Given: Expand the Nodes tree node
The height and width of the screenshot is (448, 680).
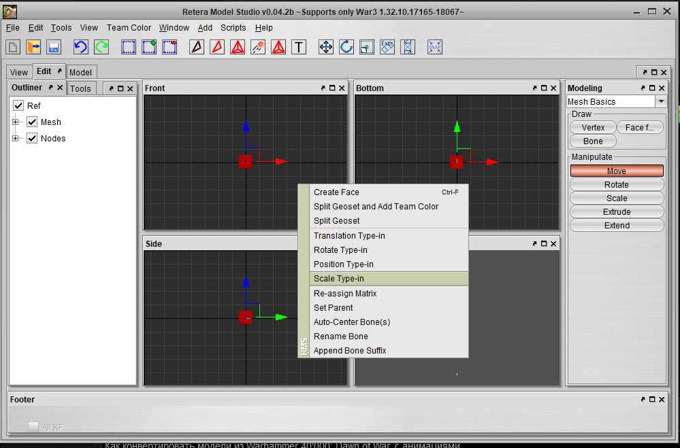Looking at the screenshot, I should click(16, 139).
